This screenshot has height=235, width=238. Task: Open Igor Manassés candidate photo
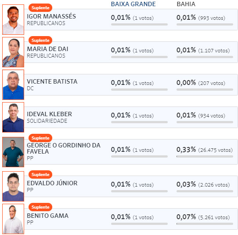[x=13, y=19]
